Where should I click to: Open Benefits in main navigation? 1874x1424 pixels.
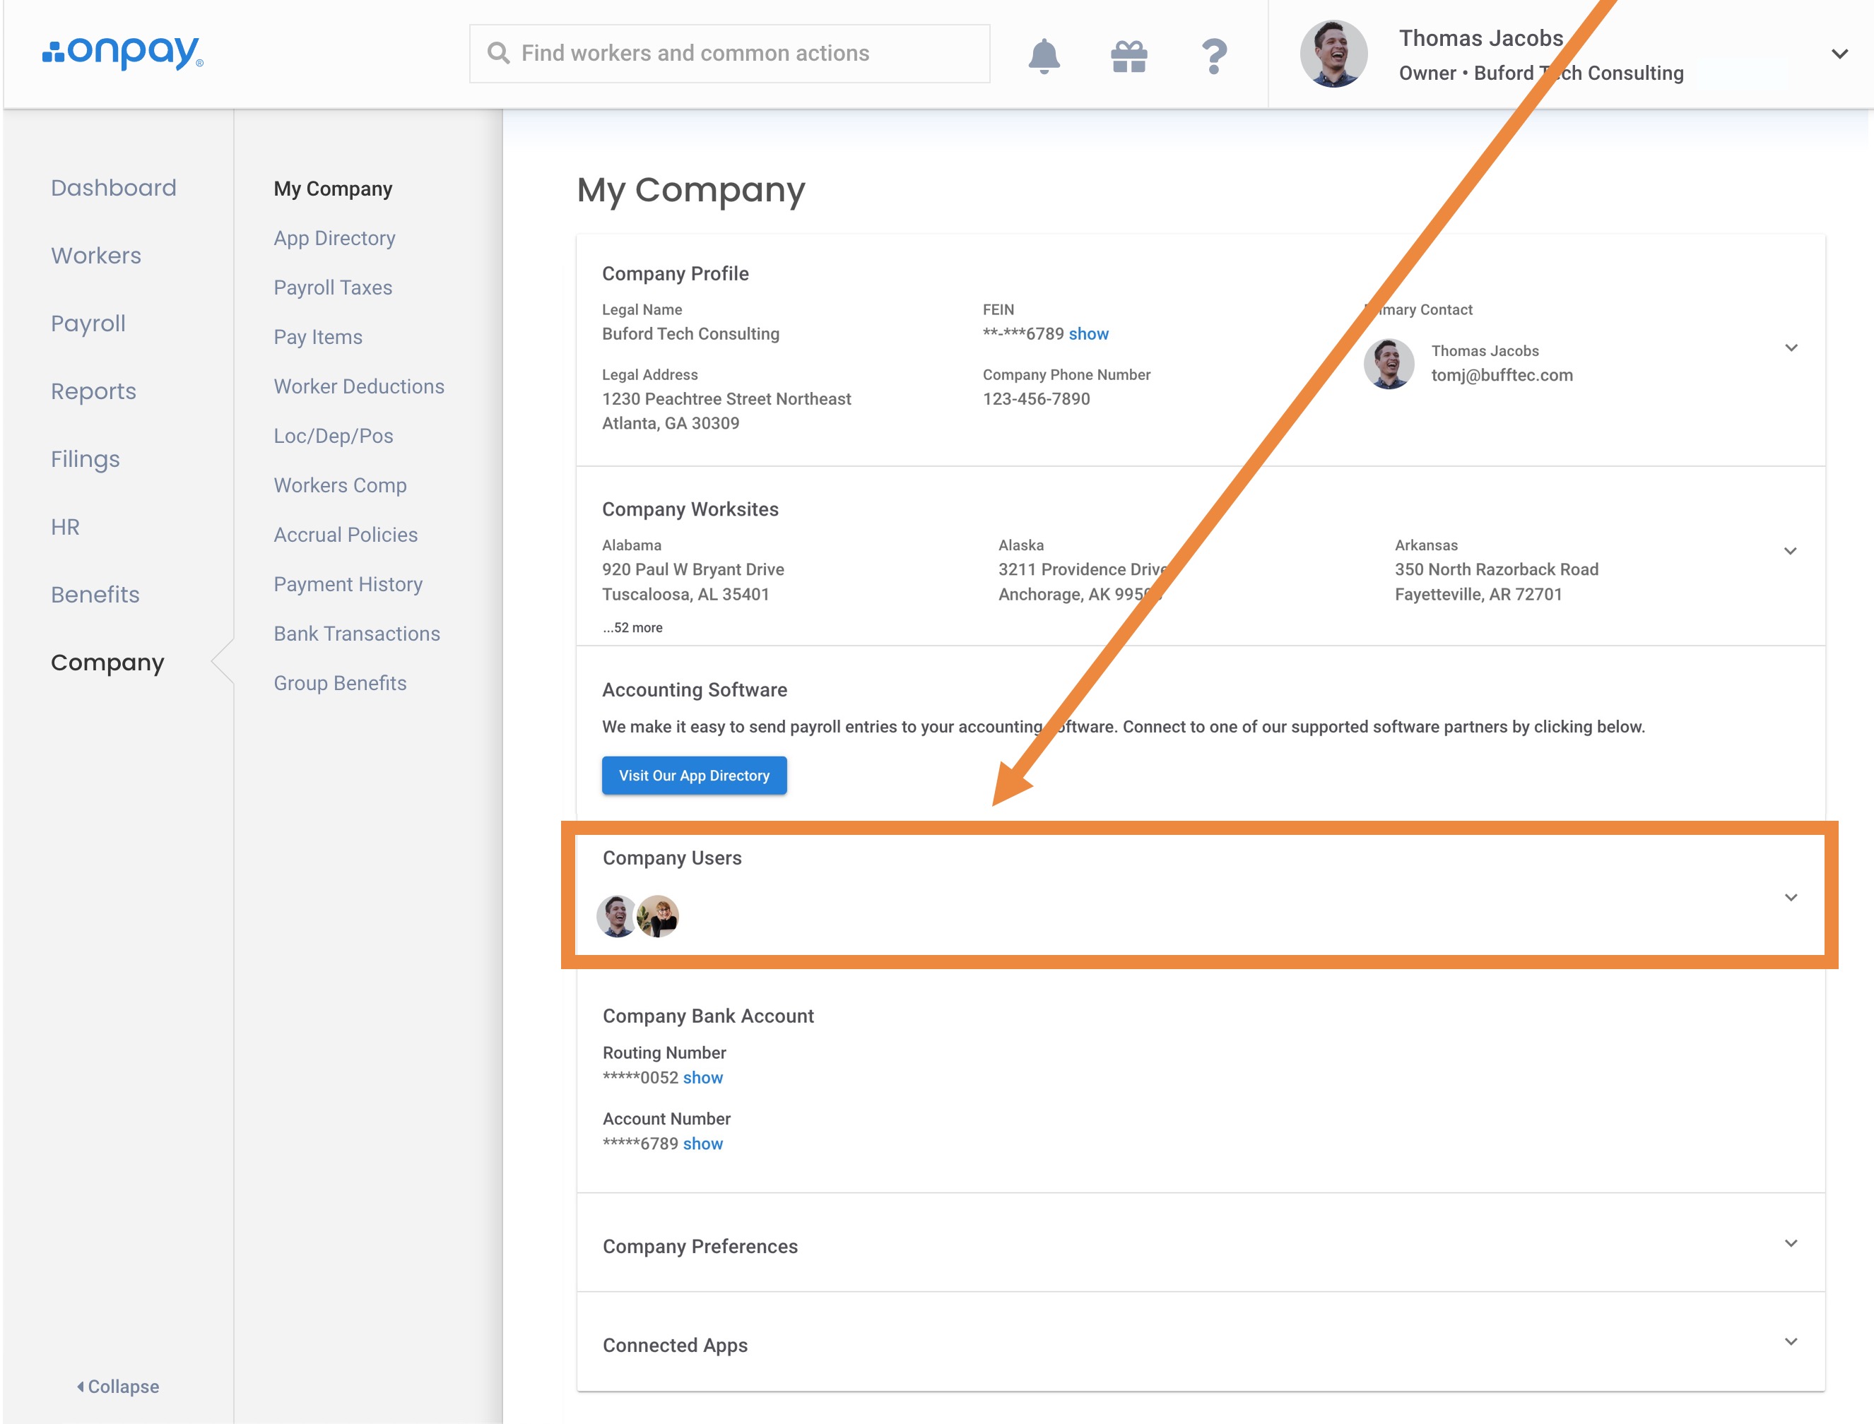95,594
